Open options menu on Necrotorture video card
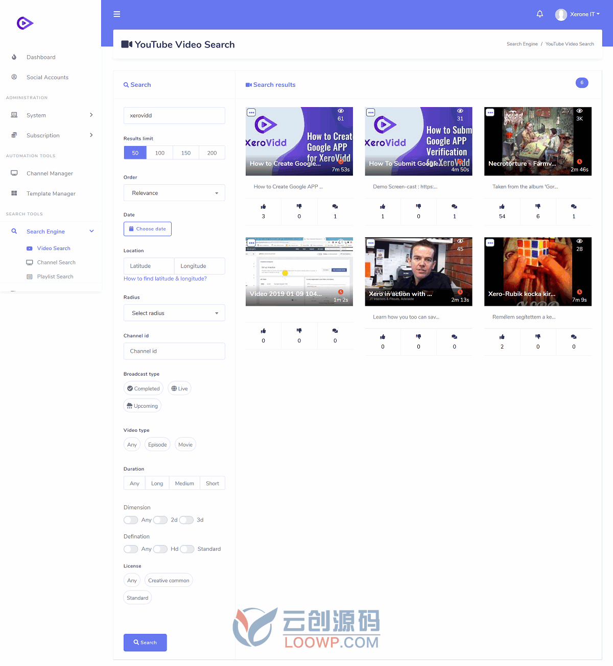Screen dimensions: 613x666 [490, 112]
